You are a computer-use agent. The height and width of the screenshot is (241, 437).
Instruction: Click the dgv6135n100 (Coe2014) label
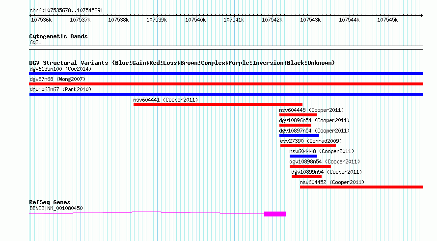pyautogui.click(x=60, y=69)
